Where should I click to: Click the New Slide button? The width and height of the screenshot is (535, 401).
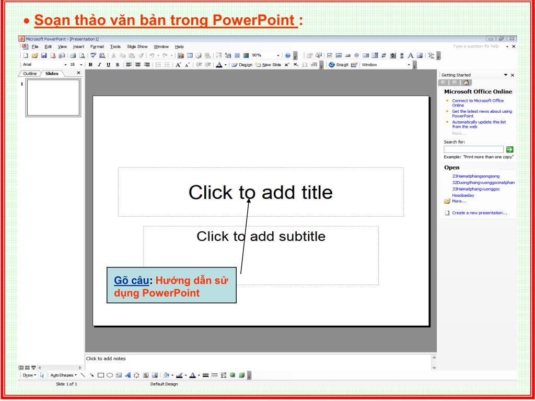[x=268, y=65]
